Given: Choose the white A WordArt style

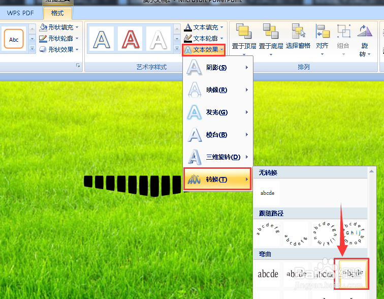Looking at the screenshot, I should (x=158, y=39).
